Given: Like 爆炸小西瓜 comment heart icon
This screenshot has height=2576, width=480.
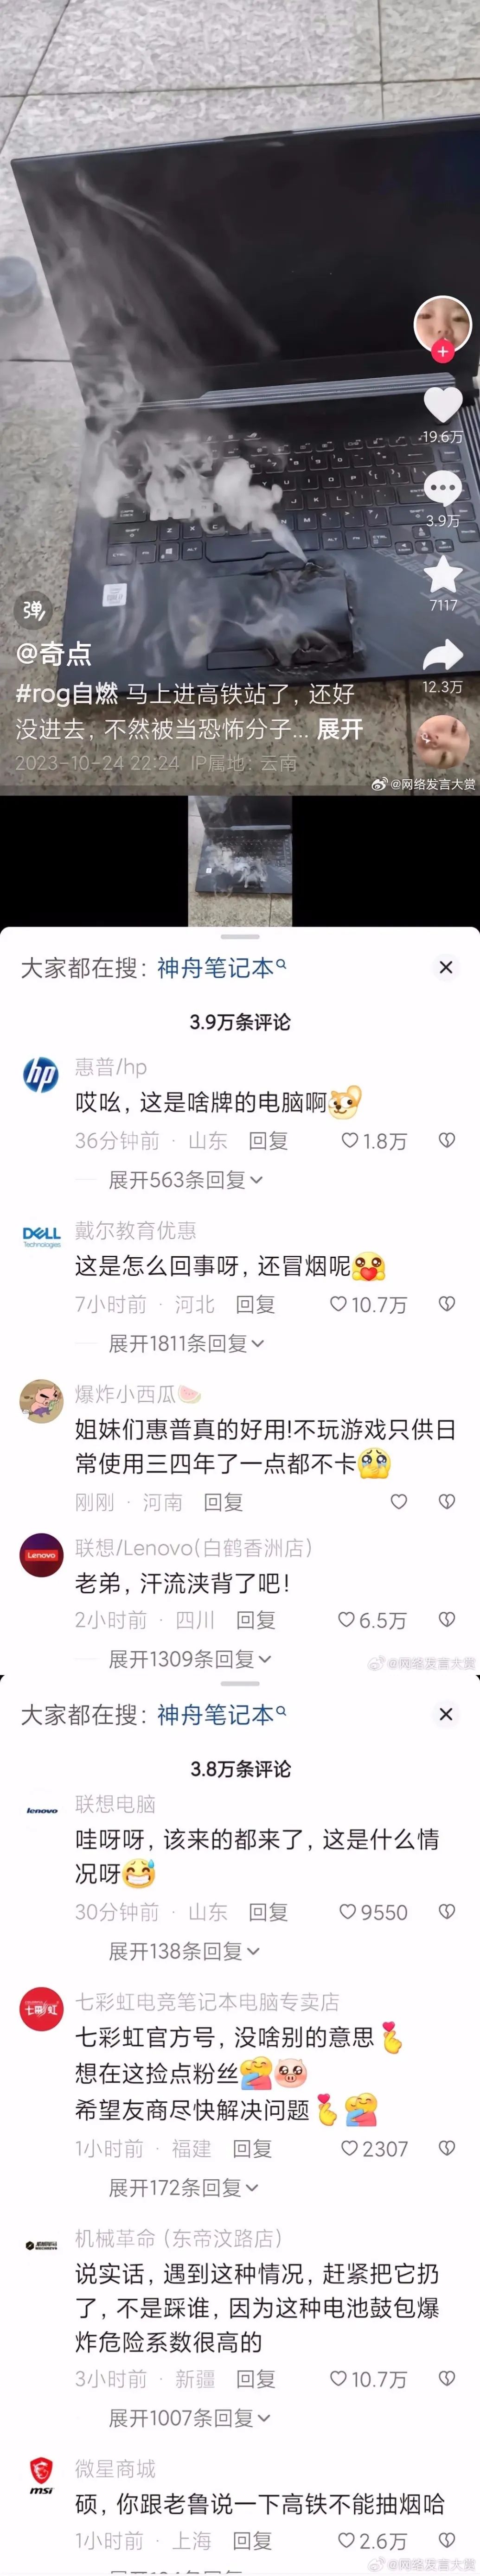Looking at the screenshot, I should click(x=398, y=1501).
